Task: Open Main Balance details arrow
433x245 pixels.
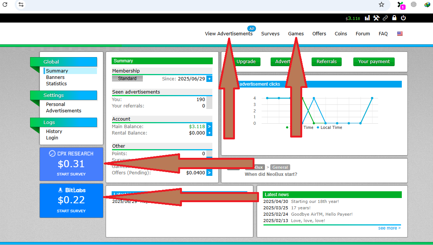Action: pos(209,127)
